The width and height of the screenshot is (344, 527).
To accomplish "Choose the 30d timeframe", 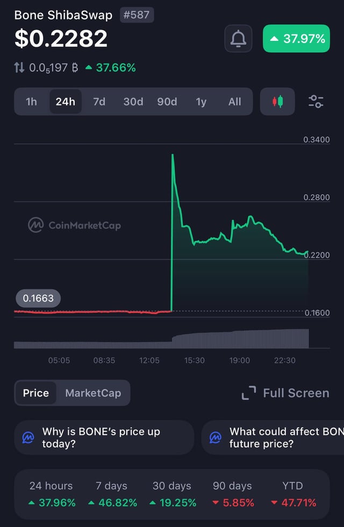I will [133, 102].
